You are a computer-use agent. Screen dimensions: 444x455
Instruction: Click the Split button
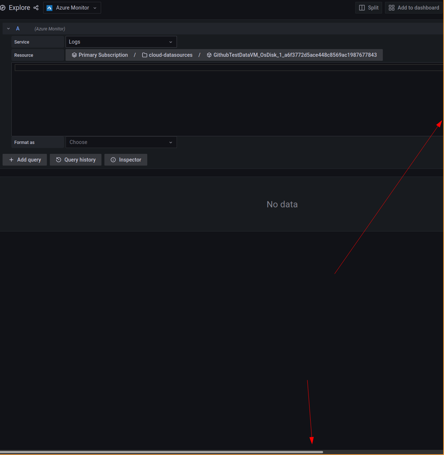pyautogui.click(x=369, y=7)
